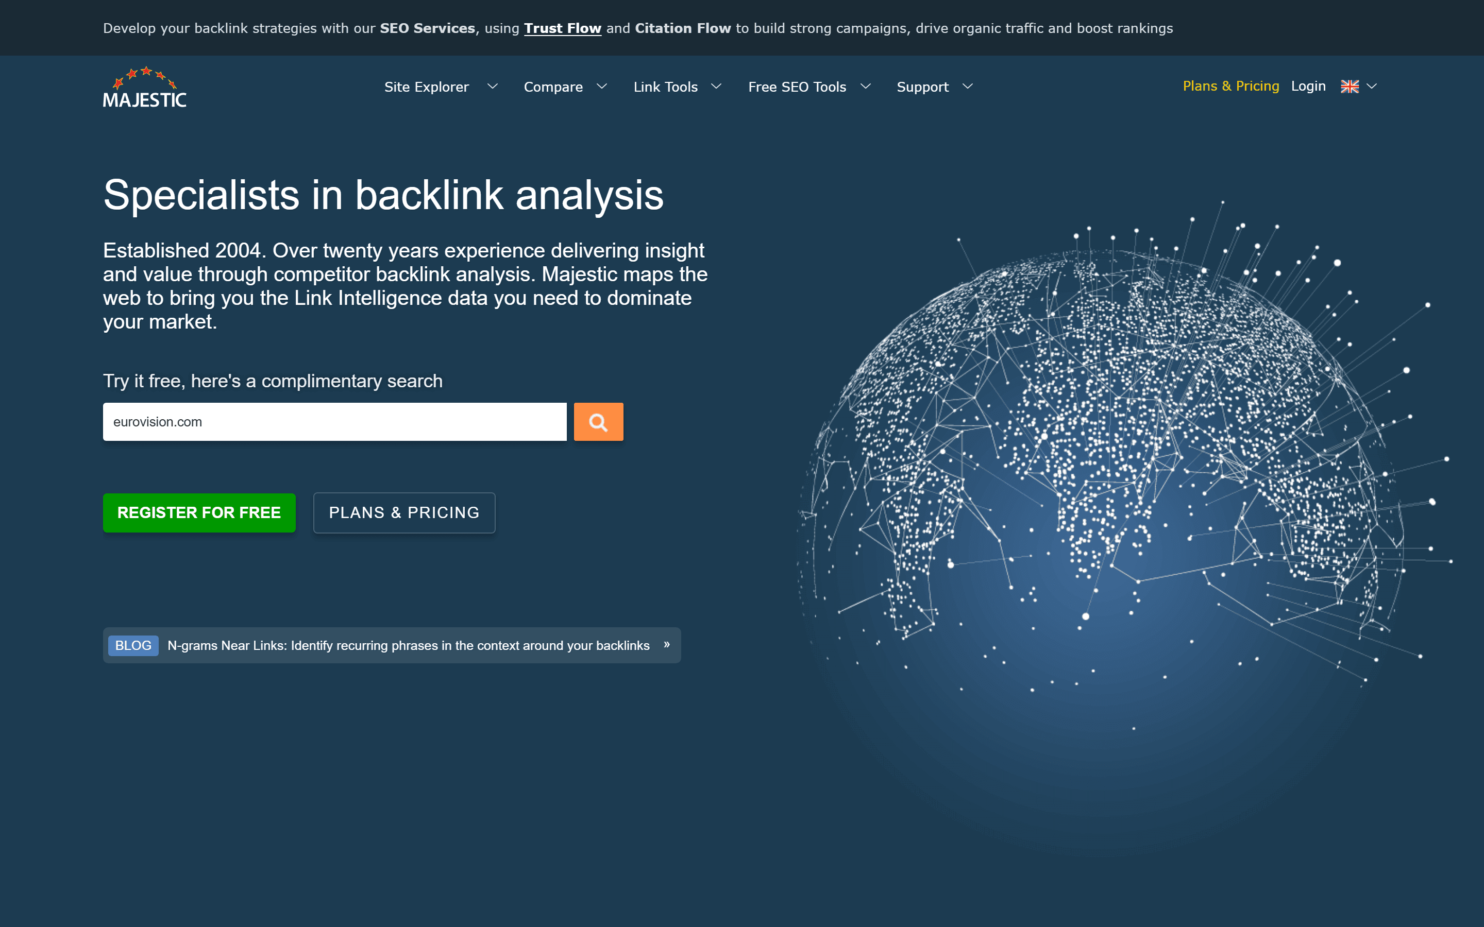The image size is (1484, 927).
Task: Click the orange search magnifier button
Action: coord(599,422)
